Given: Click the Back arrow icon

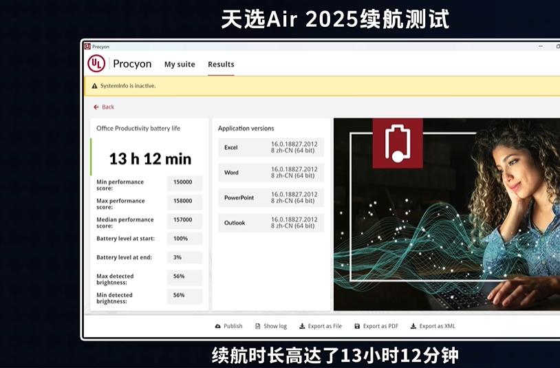Looking at the screenshot, I should point(96,107).
